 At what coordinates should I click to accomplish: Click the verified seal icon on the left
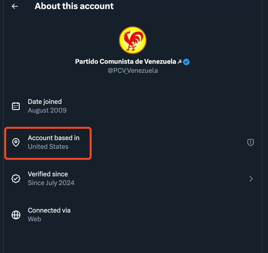16,179
